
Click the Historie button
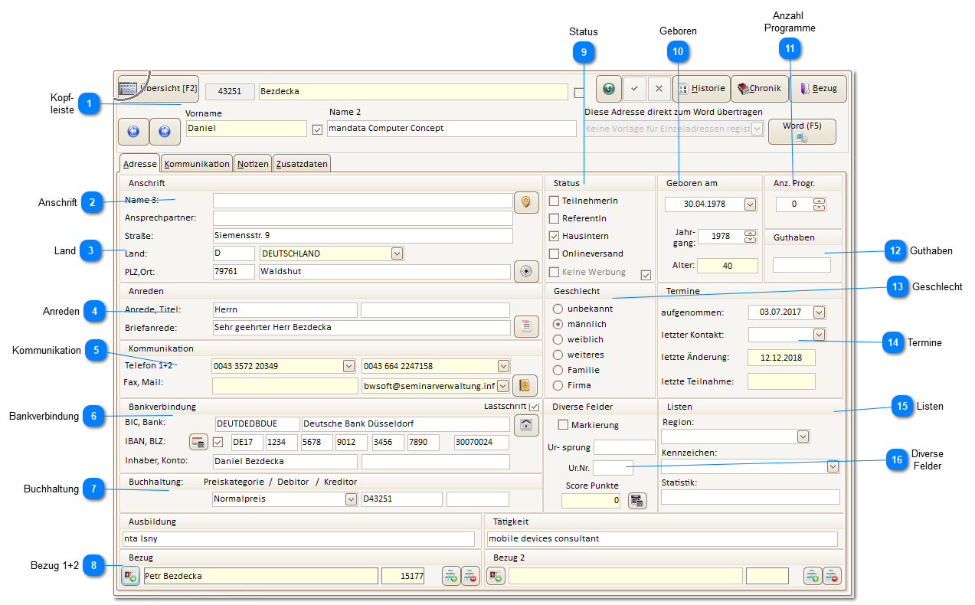click(702, 89)
